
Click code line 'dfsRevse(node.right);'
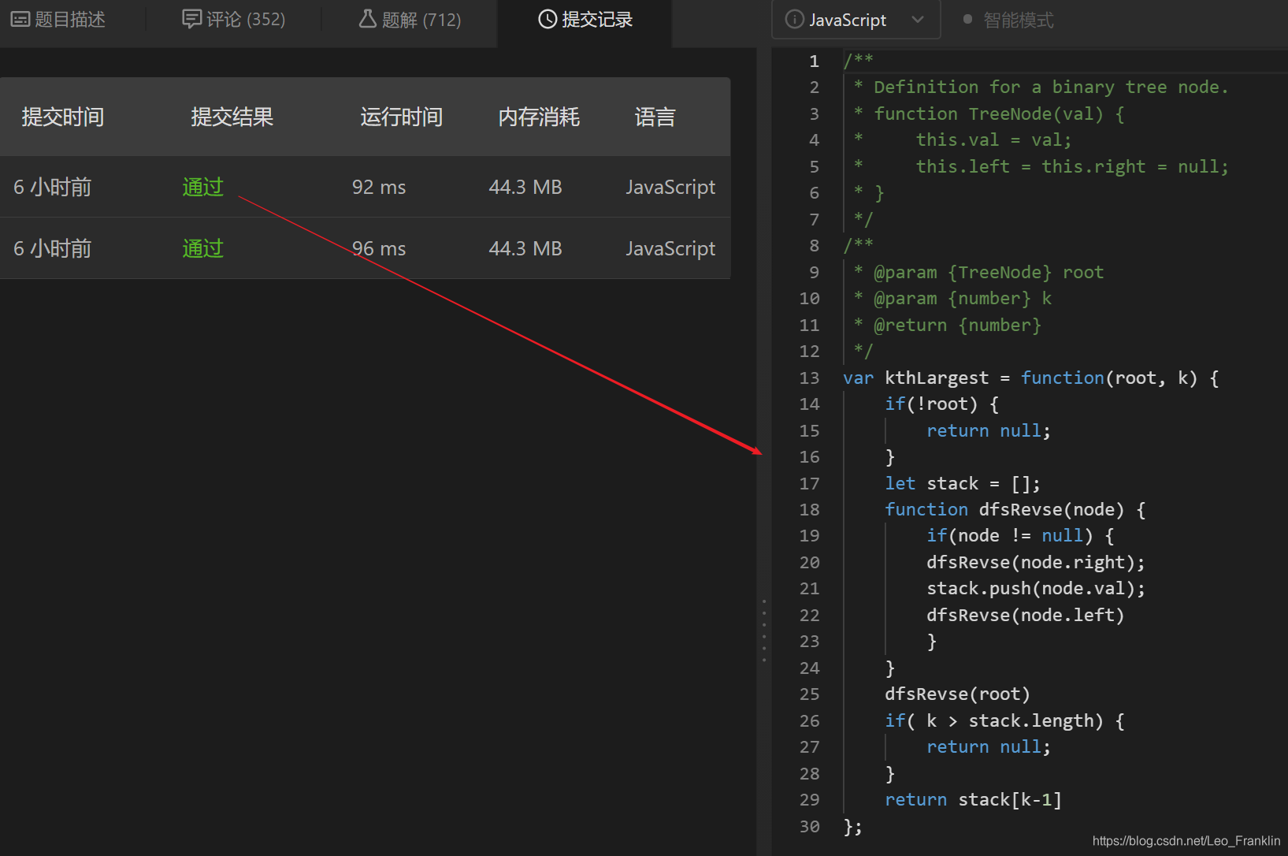click(1036, 562)
